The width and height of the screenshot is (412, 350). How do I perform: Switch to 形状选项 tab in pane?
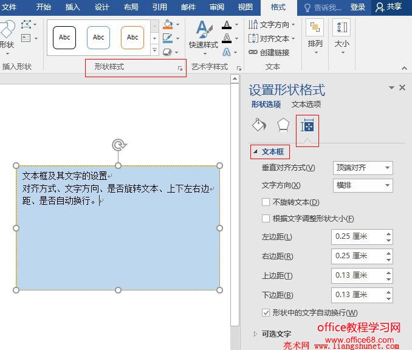(x=266, y=105)
